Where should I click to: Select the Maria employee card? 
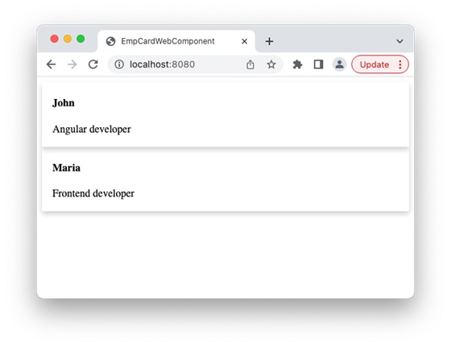tap(225, 180)
